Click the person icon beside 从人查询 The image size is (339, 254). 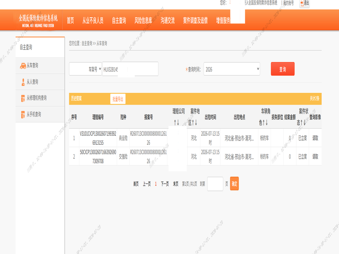[x=23, y=82]
